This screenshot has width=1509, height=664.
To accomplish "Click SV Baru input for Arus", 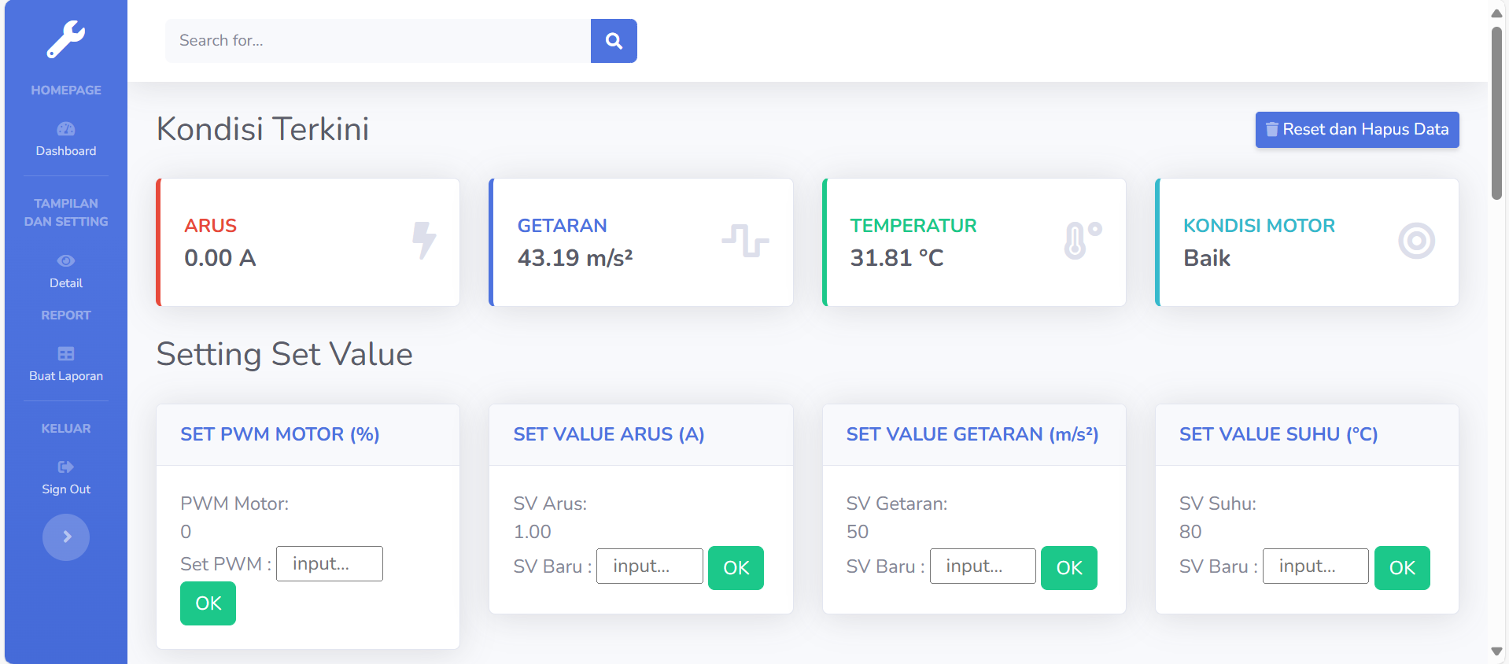I will click(x=649, y=566).
